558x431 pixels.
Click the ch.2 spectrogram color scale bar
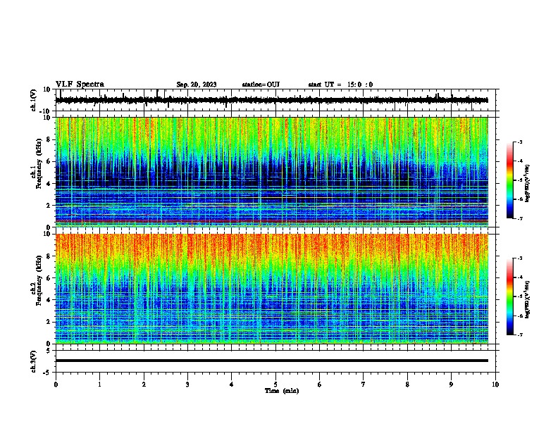pos(510,296)
